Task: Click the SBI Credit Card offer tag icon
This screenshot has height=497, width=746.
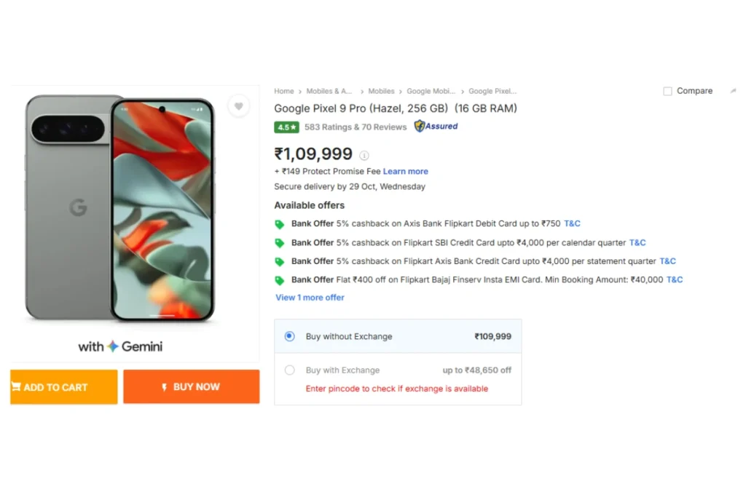Action: pos(279,243)
